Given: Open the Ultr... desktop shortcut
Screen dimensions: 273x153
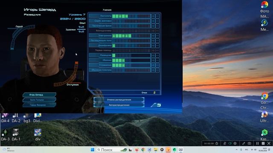Looking at the screenshot, I should tap(264, 117).
